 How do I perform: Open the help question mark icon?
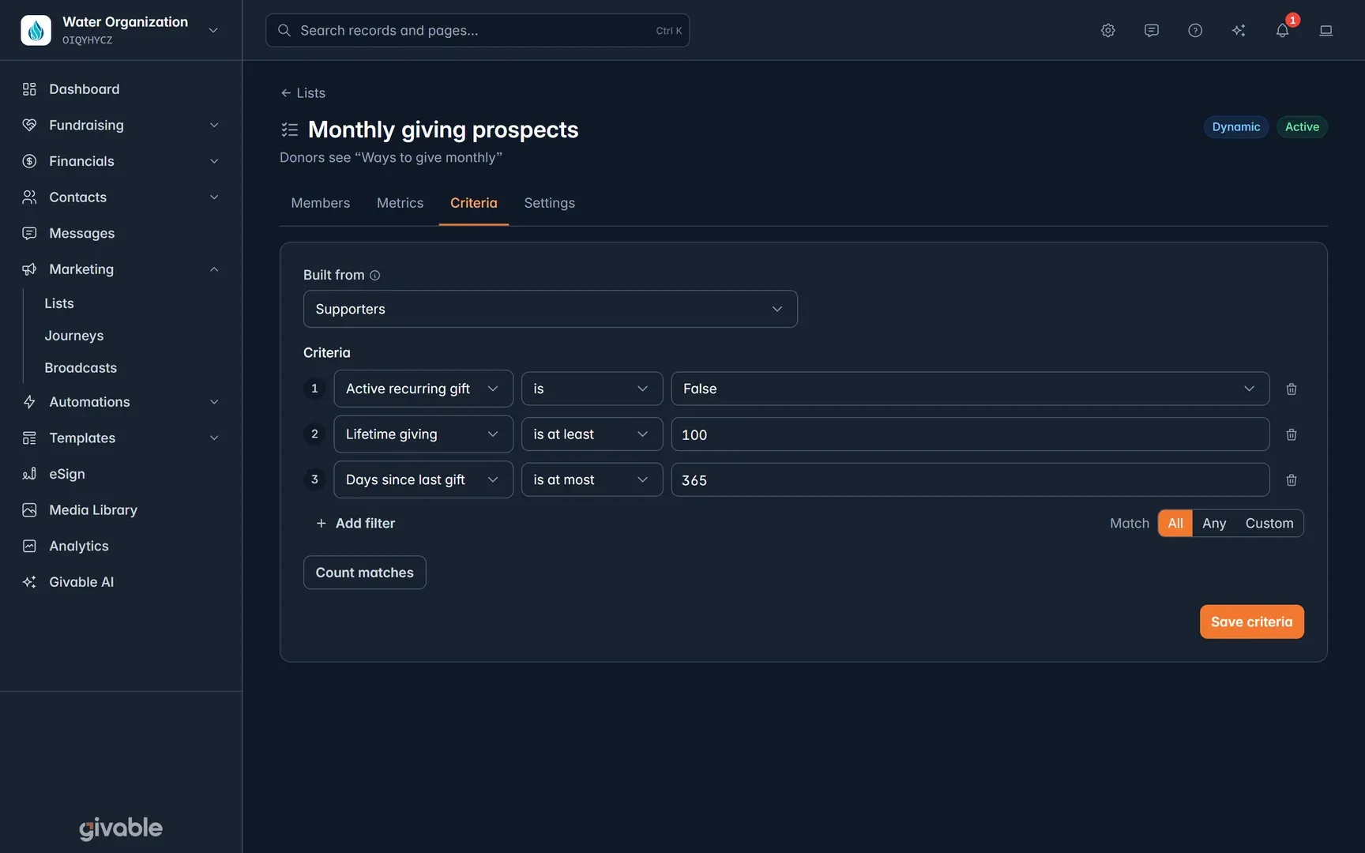point(1195,30)
